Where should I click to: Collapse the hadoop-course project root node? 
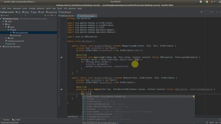(1, 19)
